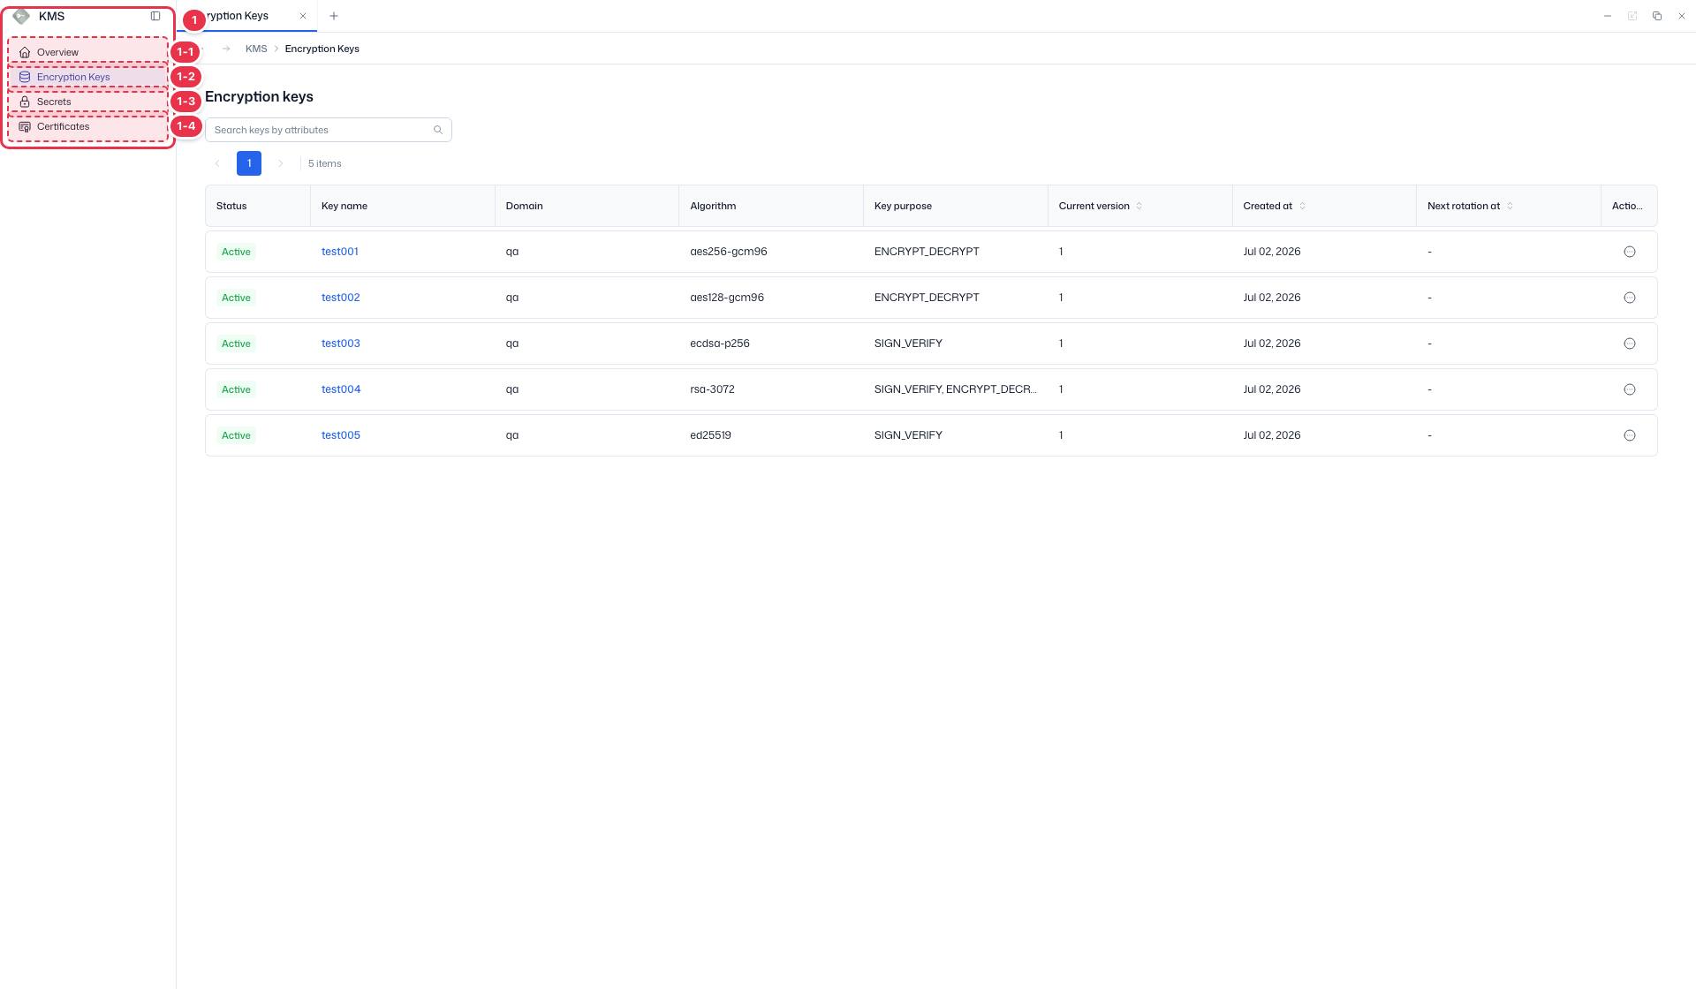Select Encryption Keys in the sidebar
1696x989 pixels.
click(87, 77)
